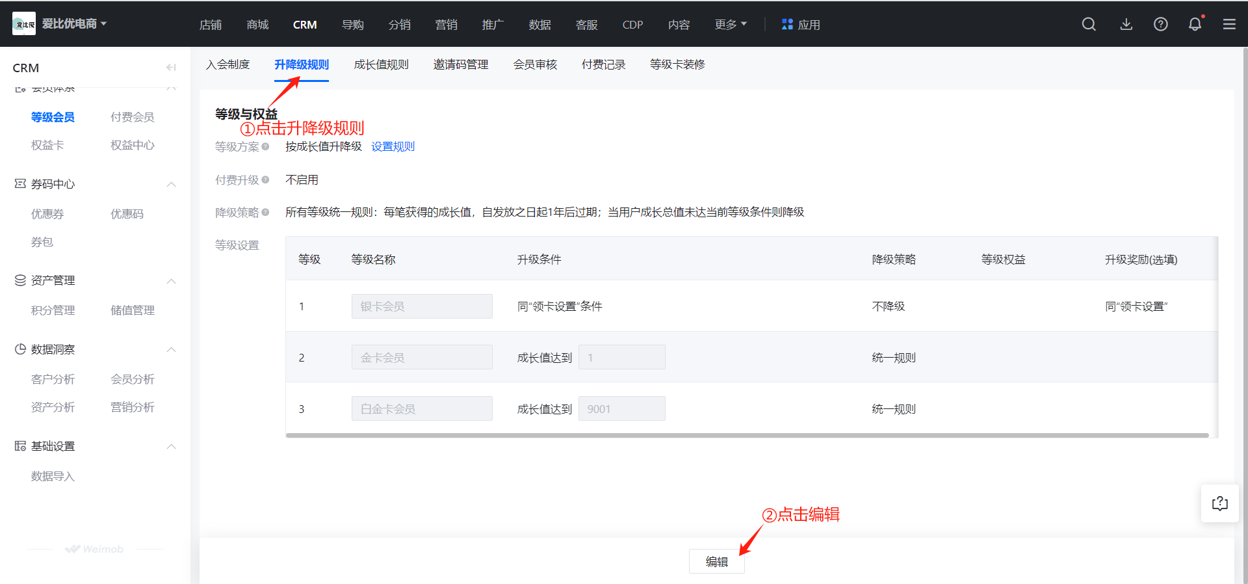Go to 商城 in top navigation

point(257,25)
